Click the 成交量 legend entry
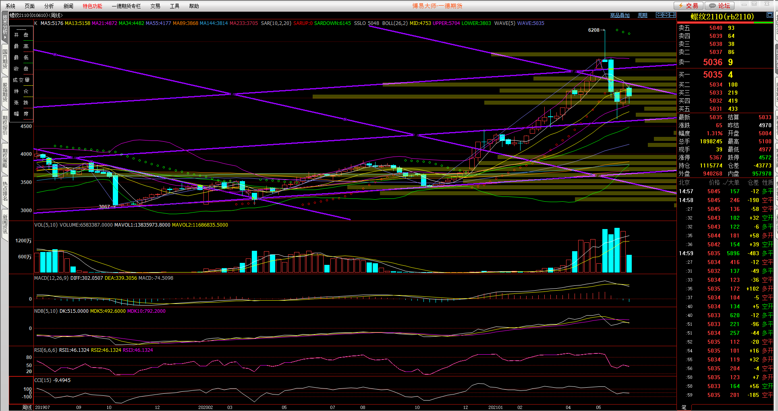The image size is (778, 411). tap(21, 80)
